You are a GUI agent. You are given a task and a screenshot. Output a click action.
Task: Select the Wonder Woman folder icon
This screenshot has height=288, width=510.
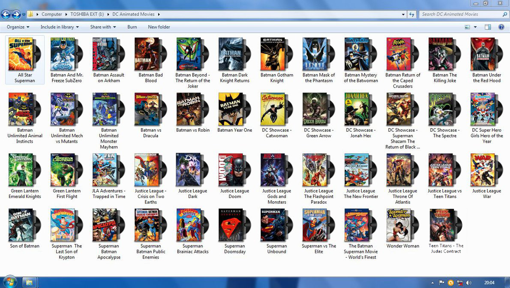[402, 225]
